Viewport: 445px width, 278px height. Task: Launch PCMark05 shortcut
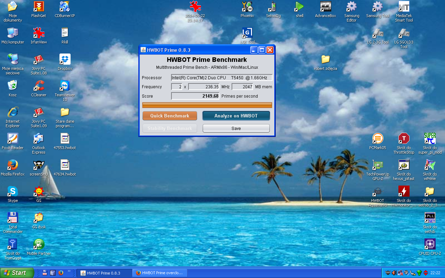(x=378, y=141)
